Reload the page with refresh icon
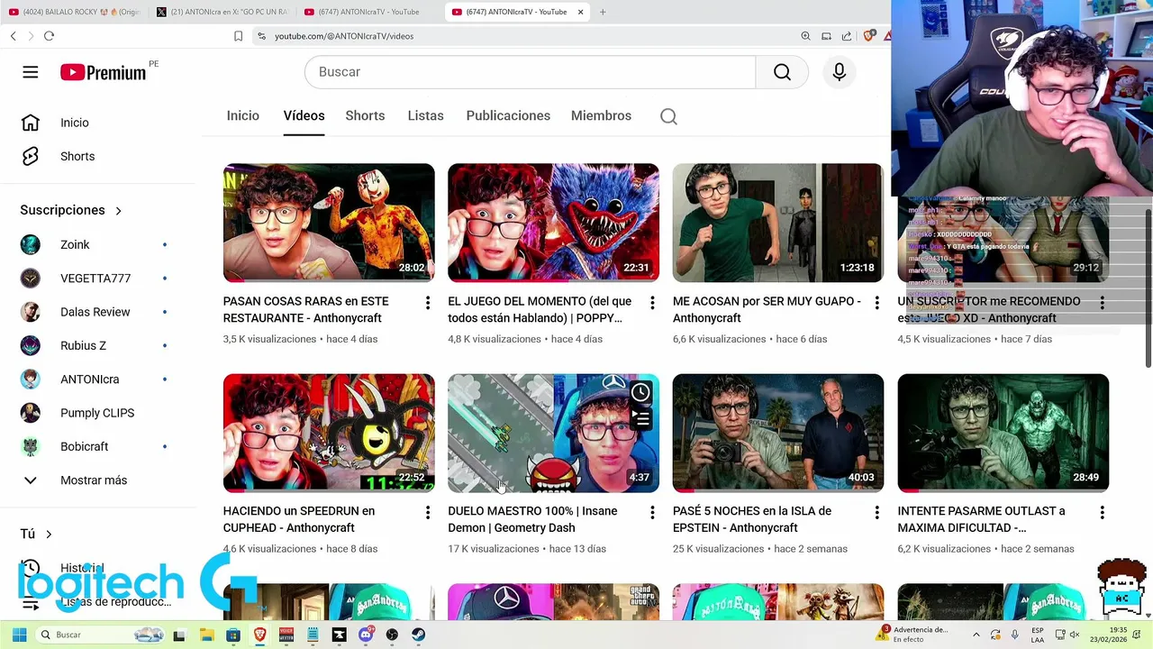The image size is (1153, 649). coord(49,36)
